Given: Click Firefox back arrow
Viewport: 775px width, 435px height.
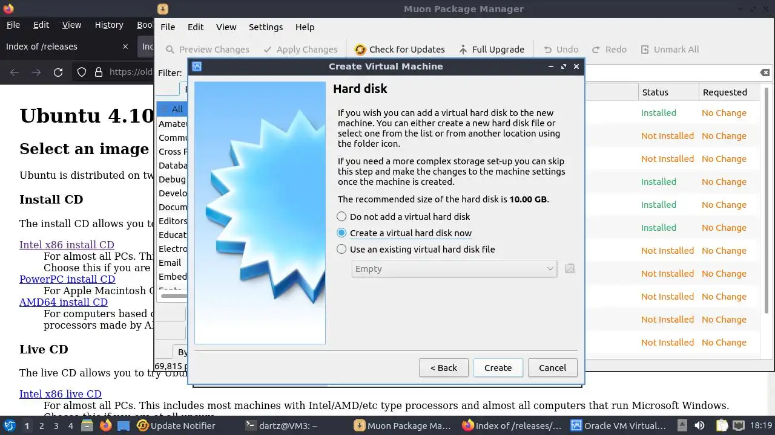Looking at the screenshot, I should [15, 72].
